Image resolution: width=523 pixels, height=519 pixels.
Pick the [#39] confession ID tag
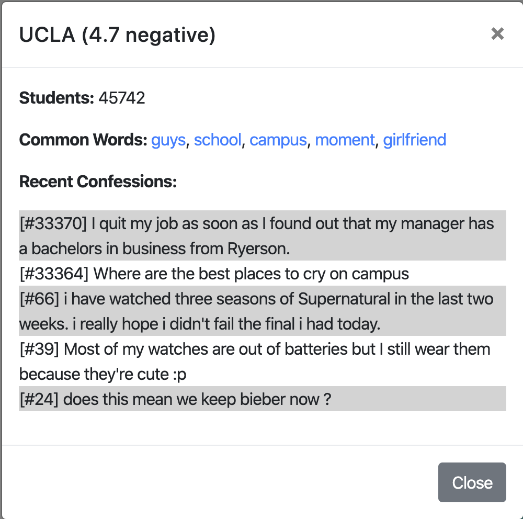pyautogui.click(x=39, y=349)
